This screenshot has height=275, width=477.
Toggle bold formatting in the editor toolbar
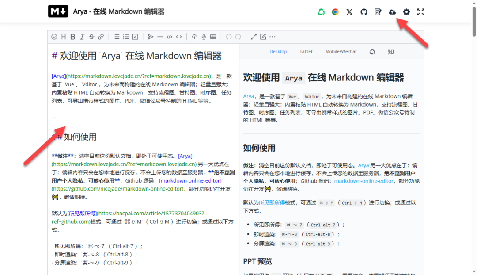[73, 37]
